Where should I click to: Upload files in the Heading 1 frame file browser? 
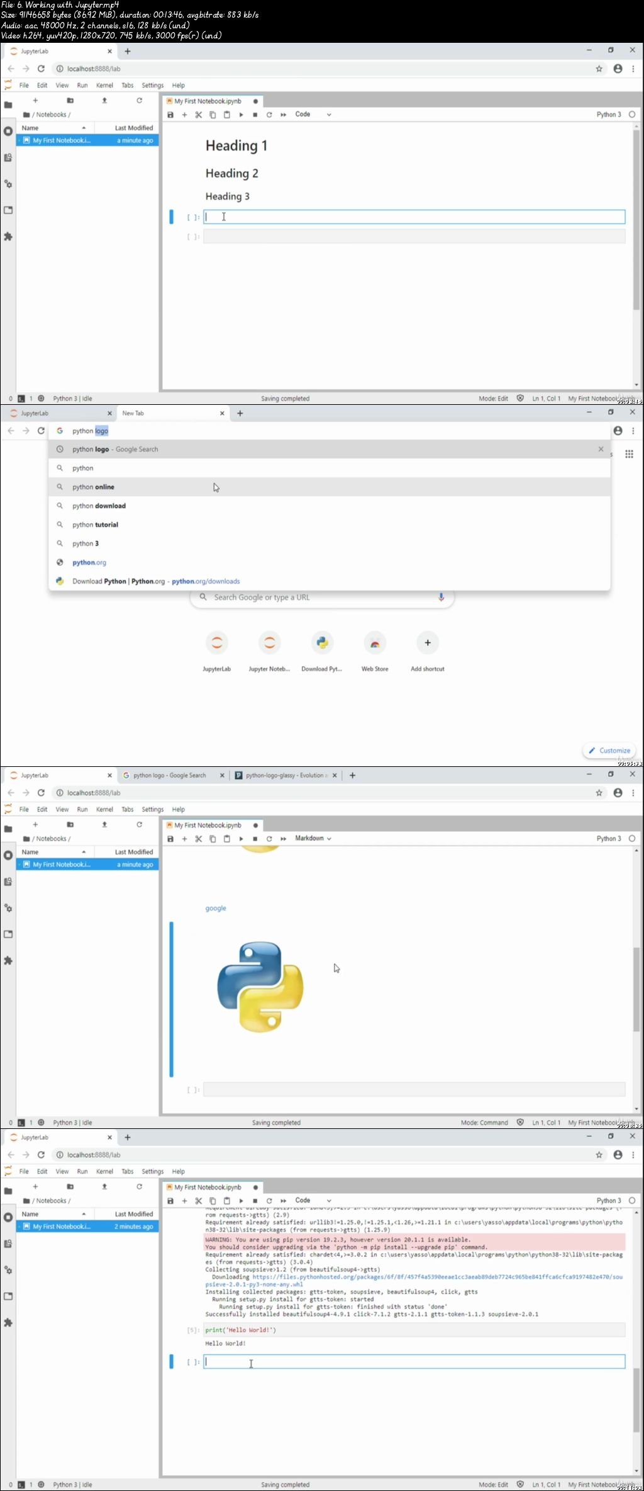click(104, 101)
